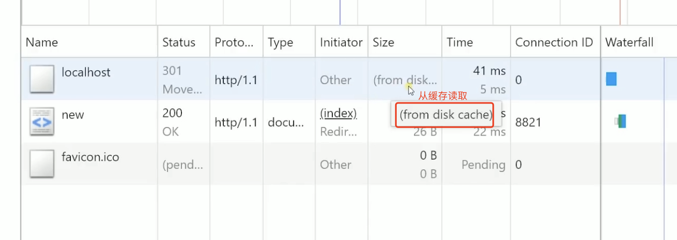This screenshot has height=240, width=677.
Task: Click the Pending time cell for favicon.ico
Action: click(483, 165)
